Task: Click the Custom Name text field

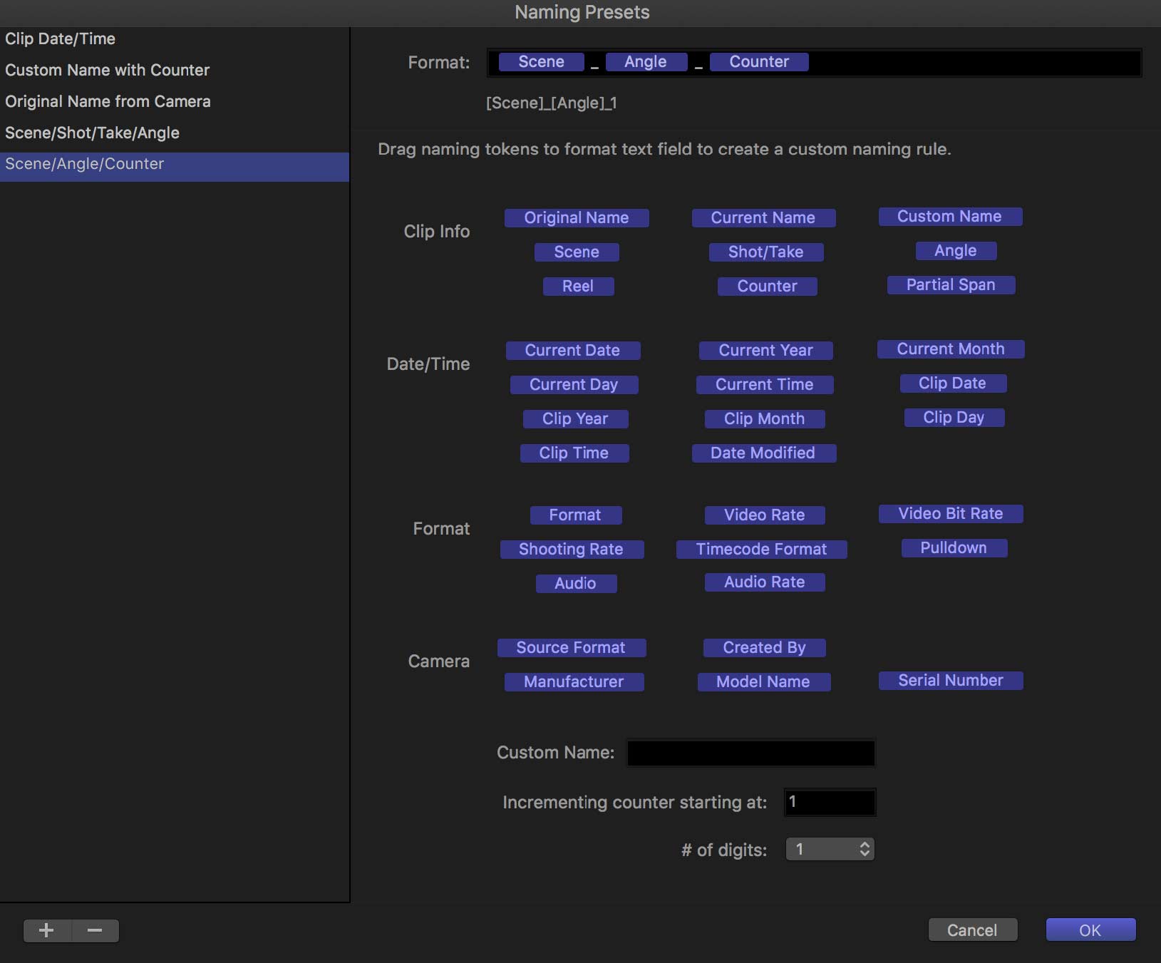Action: 750,753
